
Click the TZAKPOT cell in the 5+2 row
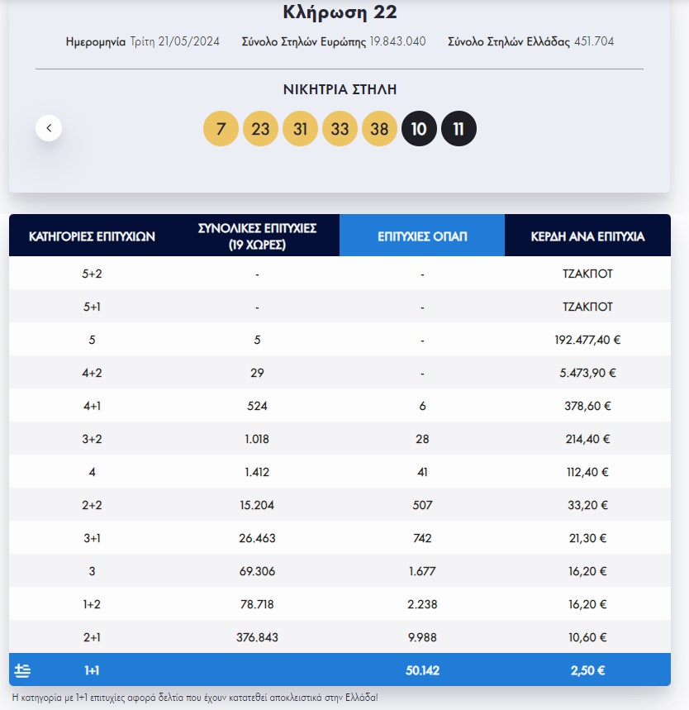[x=587, y=273]
